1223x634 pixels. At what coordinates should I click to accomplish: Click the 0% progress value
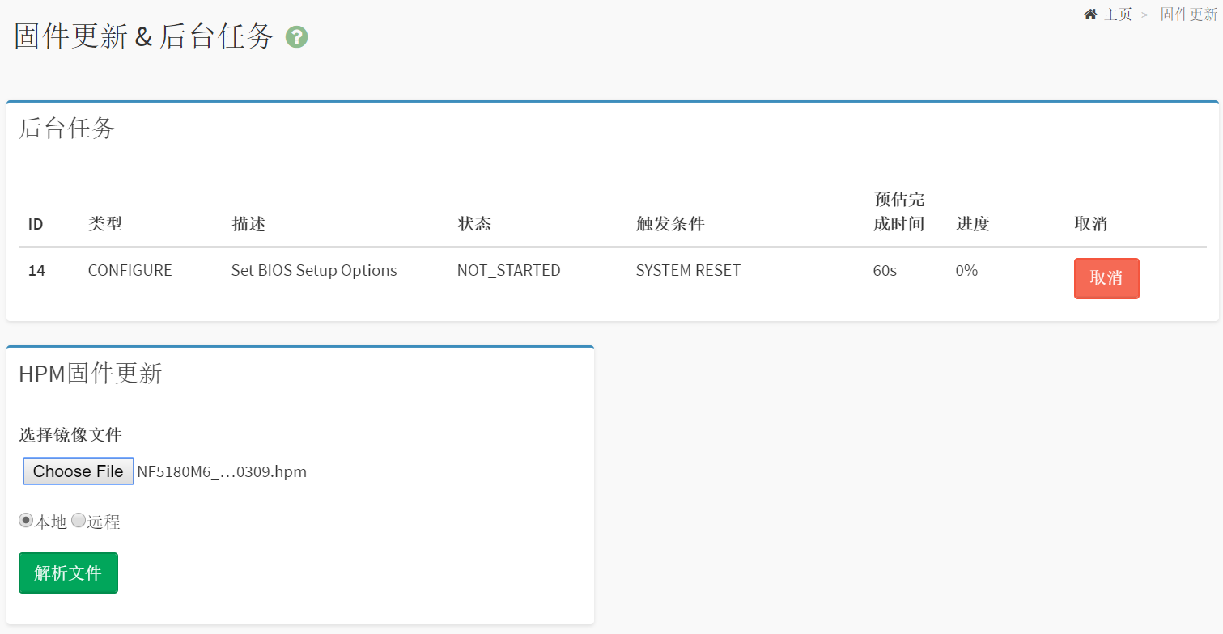966,271
